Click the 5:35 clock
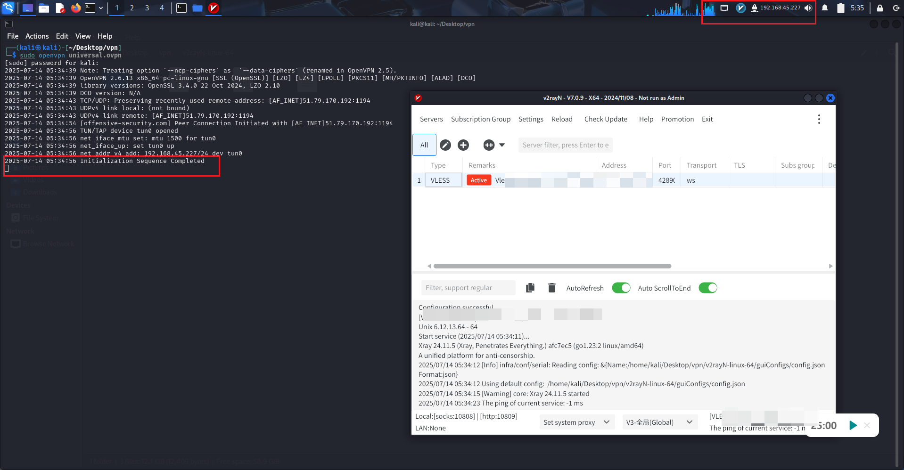Screen dimensions: 904x470 point(857,8)
